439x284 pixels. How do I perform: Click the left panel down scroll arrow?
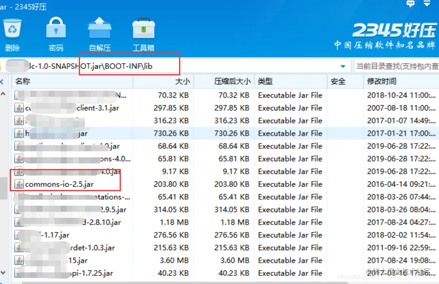coord(3,272)
